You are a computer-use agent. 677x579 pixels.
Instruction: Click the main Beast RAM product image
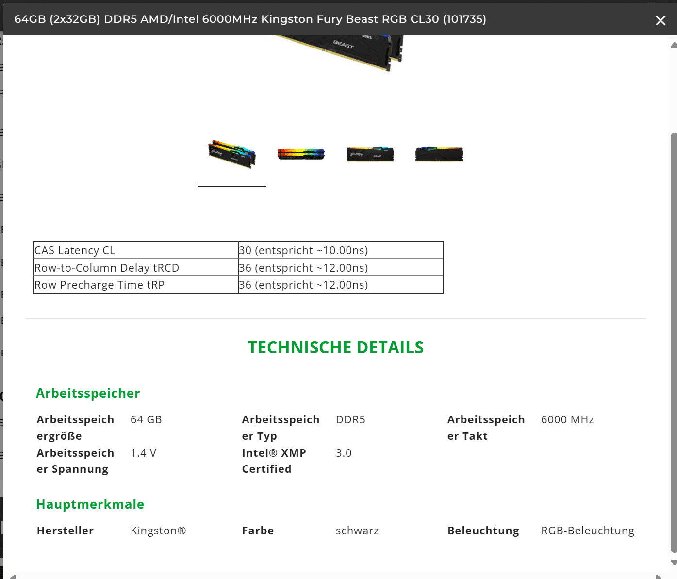point(340,53)
